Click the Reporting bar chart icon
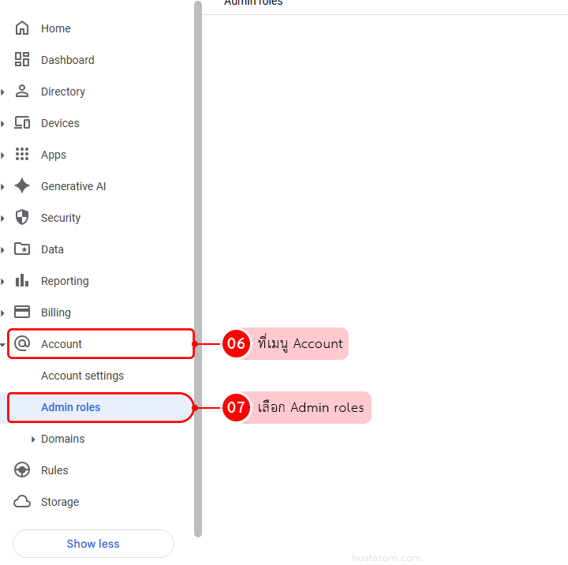Viewport: 568px width, 565px height. pos(22,281)
